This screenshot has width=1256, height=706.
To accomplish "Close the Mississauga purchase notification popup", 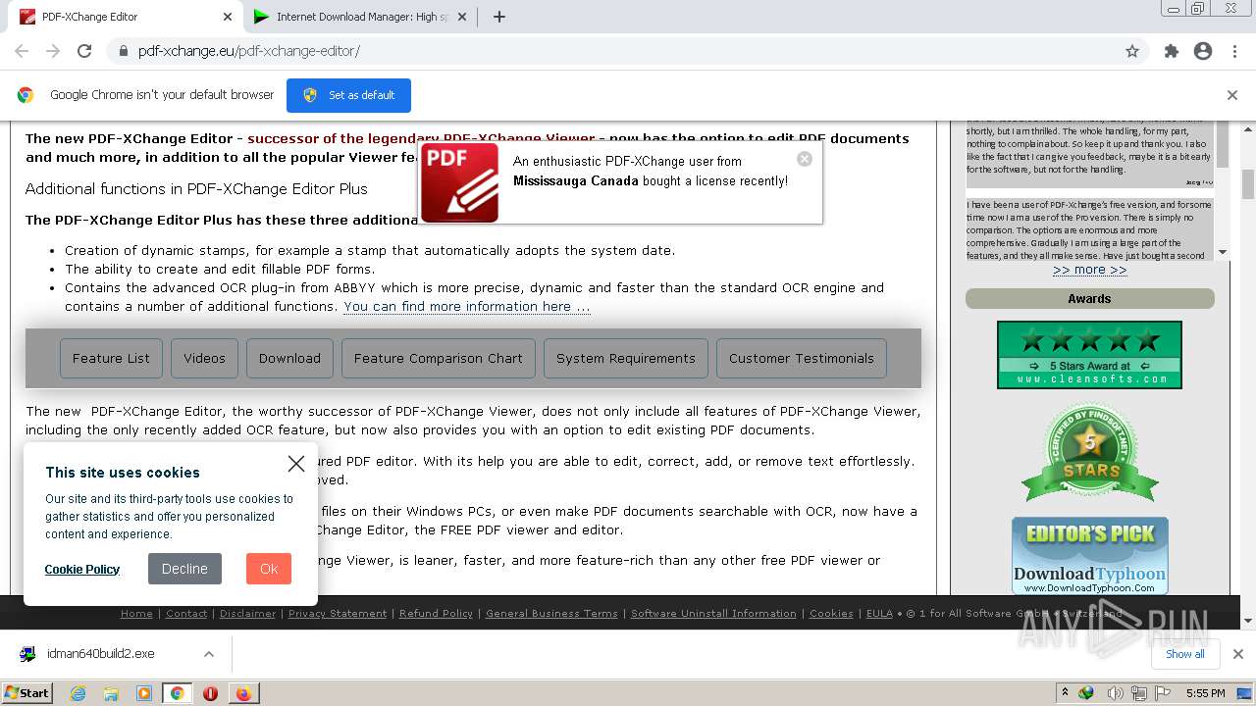I will coord(805,159).
